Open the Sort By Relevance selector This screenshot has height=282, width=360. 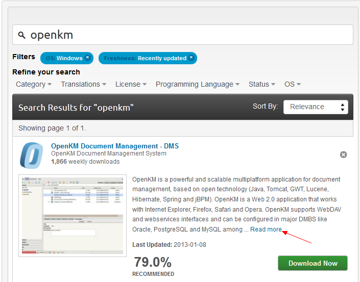click(316, 107)
